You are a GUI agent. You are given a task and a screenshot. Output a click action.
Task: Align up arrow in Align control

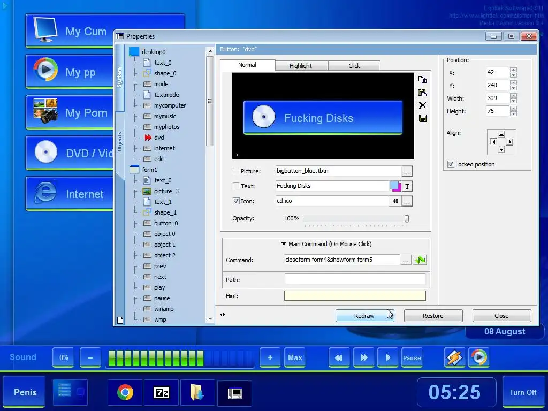501,134
